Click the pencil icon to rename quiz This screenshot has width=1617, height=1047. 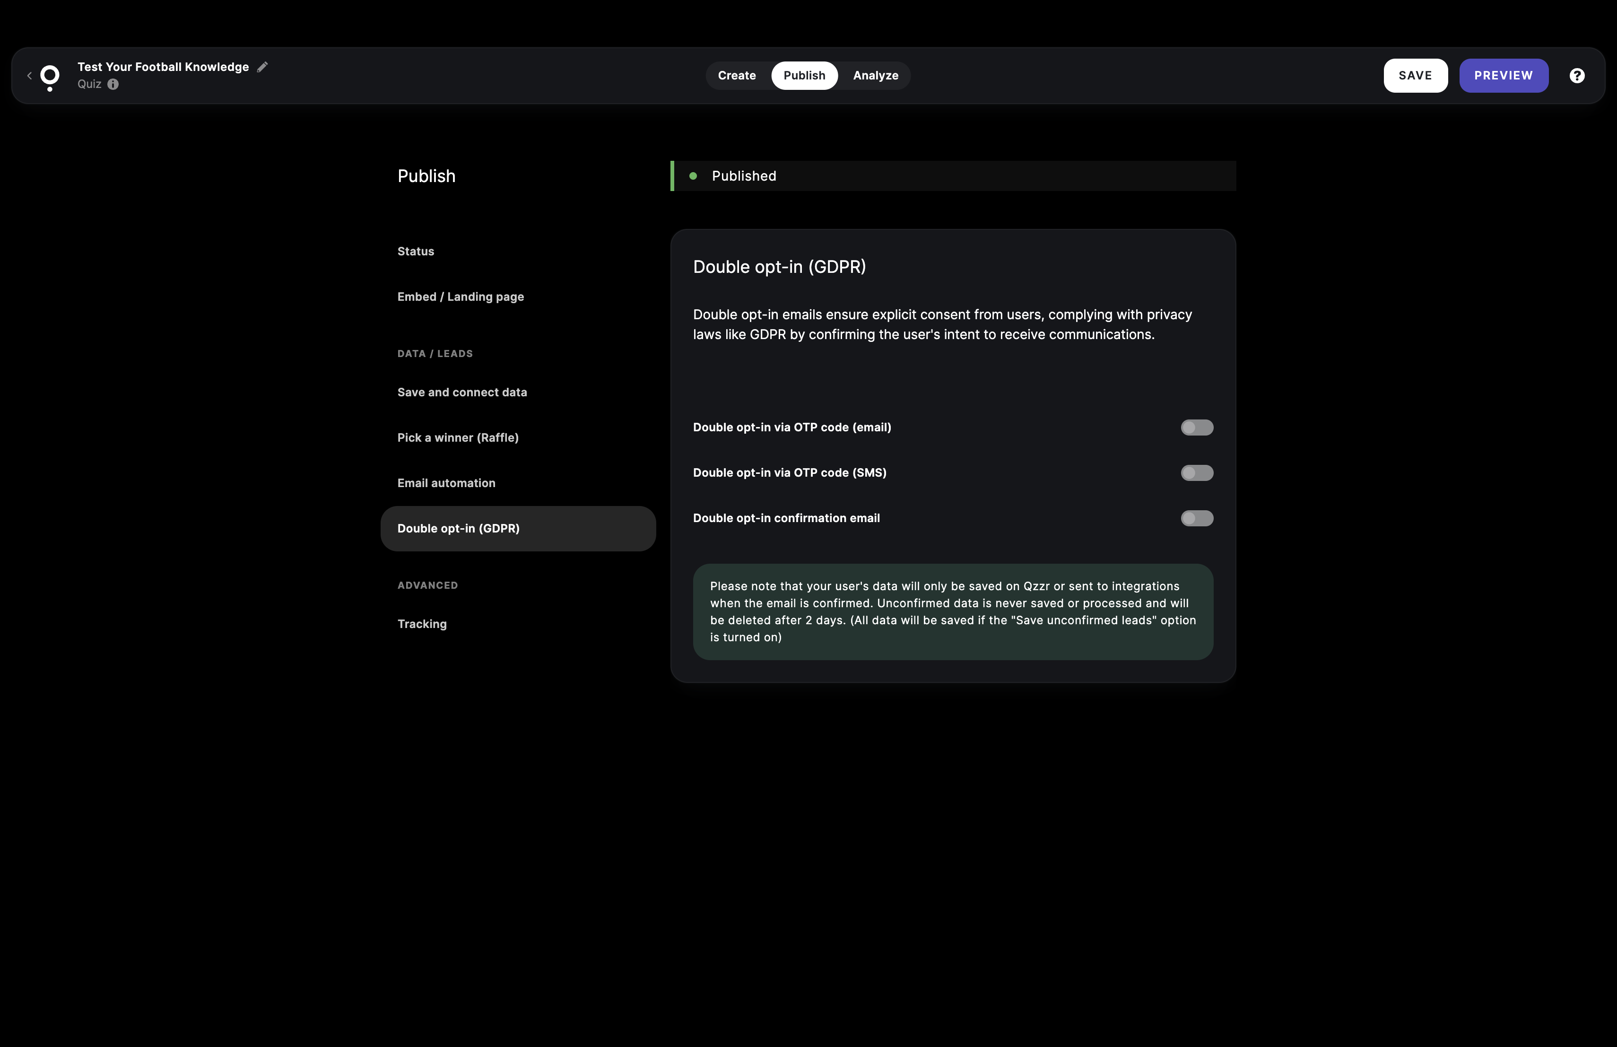click(262, 67)
